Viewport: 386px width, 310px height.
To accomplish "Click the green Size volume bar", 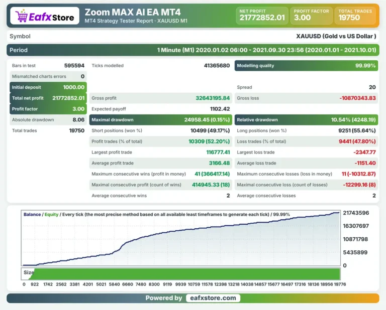I will pyautogui.click(x=184, y=274).
